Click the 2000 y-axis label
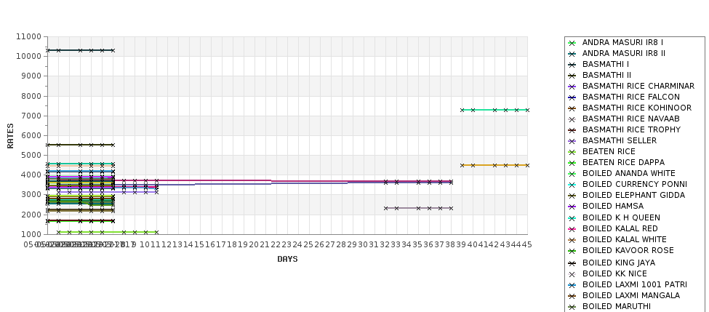Image resolution: width=709 pixels, height=312 pixels. coord(31,215)
